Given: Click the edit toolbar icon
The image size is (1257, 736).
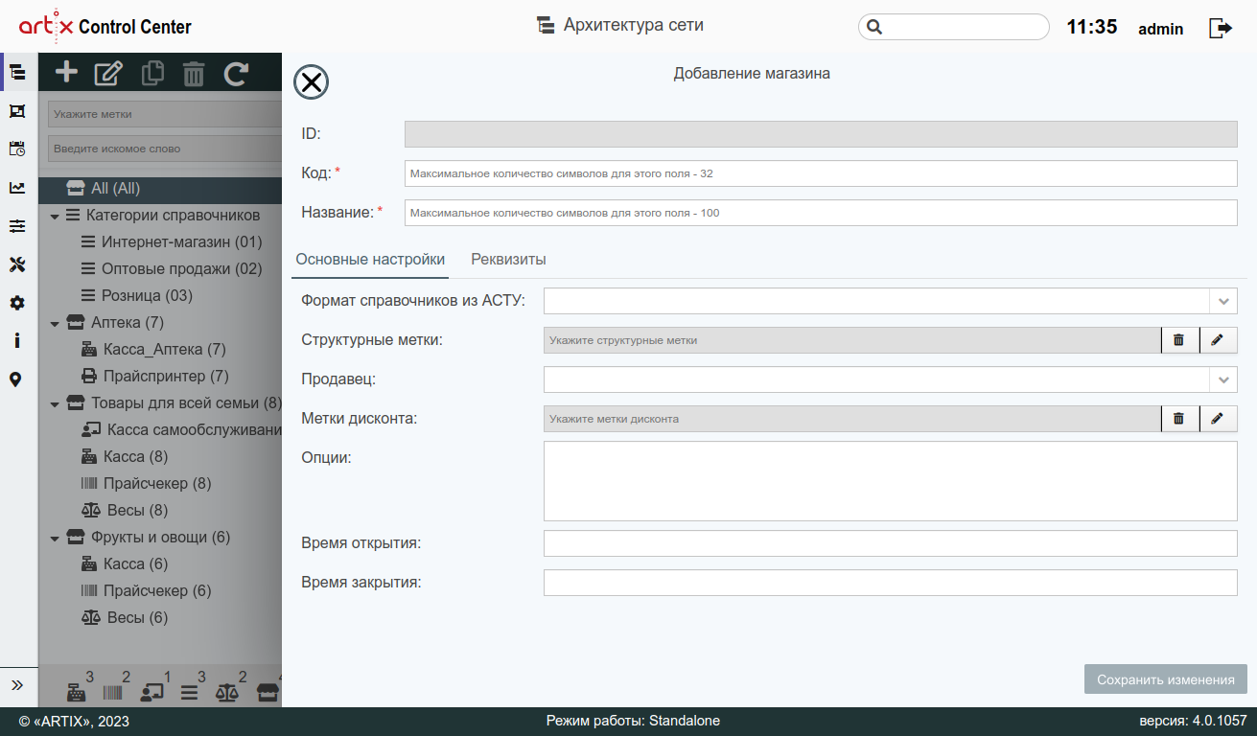Looking at the screenshot, I should tap(108, 73).
